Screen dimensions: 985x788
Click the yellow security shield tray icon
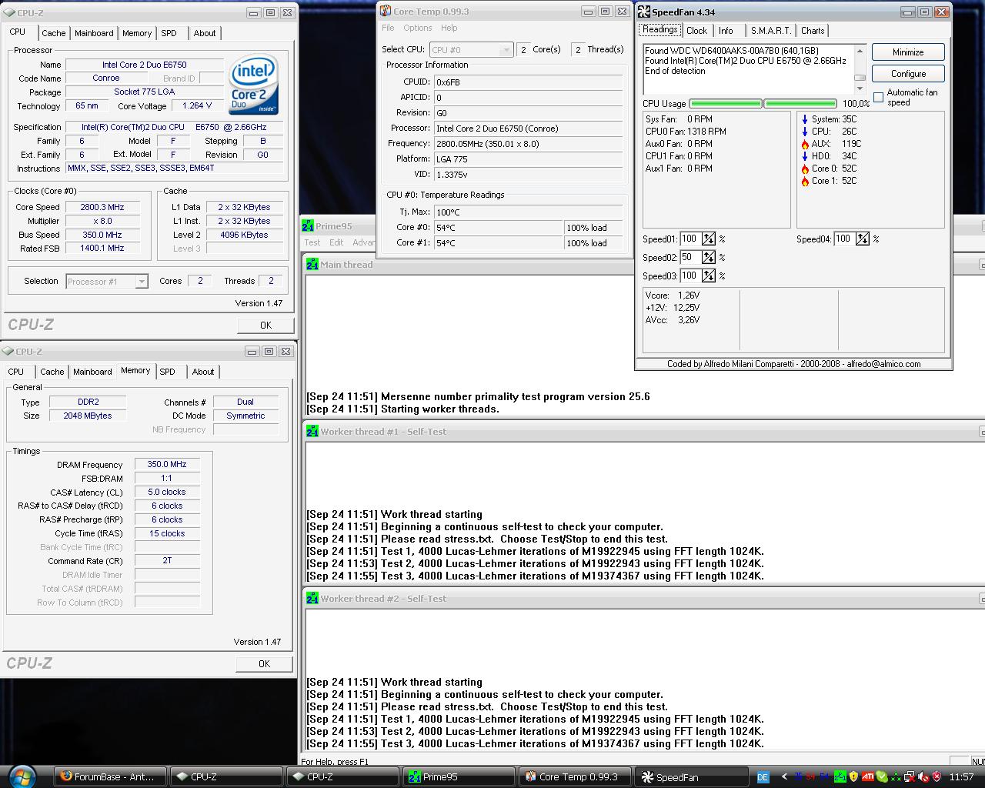click(x=853, y=776)
